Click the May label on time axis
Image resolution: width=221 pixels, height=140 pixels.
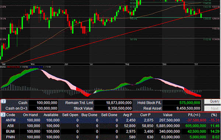(33, 64)
